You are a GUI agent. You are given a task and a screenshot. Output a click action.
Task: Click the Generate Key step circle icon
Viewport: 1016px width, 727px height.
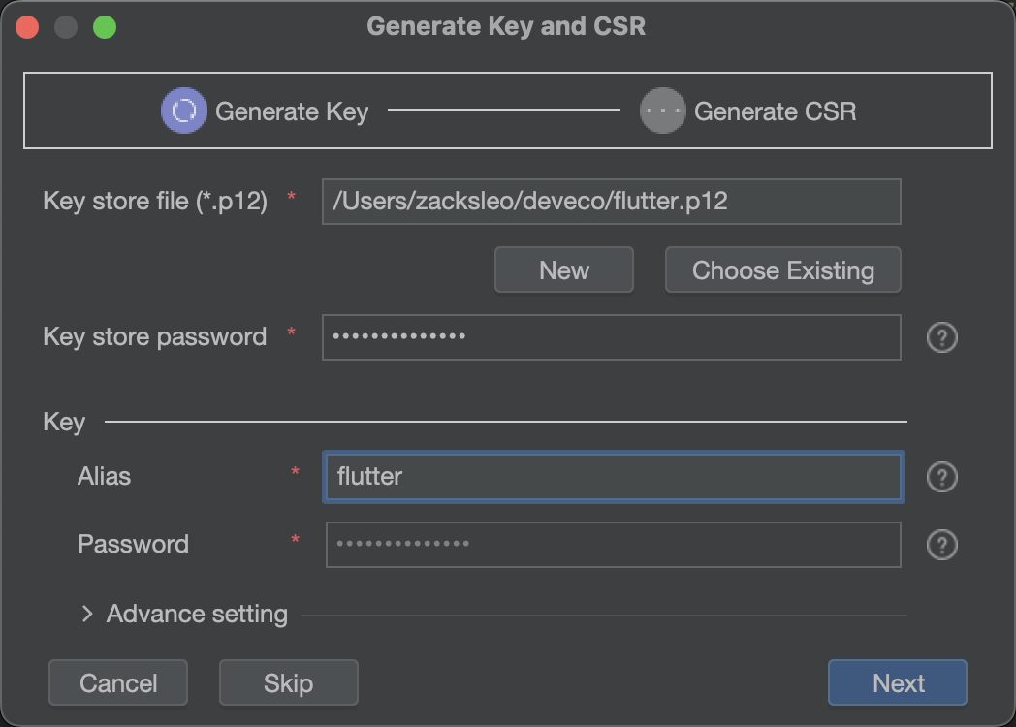pos(183,111)
